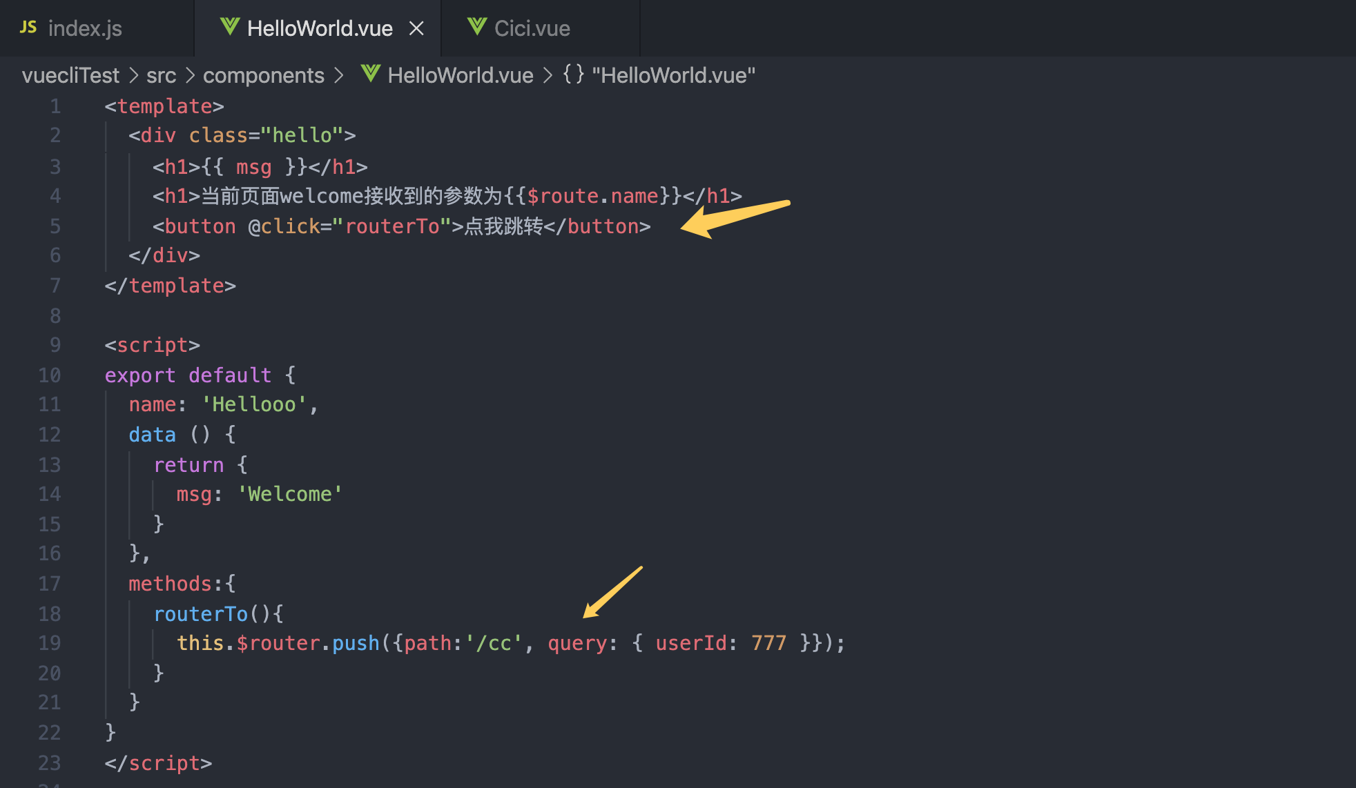Click the userId value 777
1356x788 pixels.
point(768,643)
